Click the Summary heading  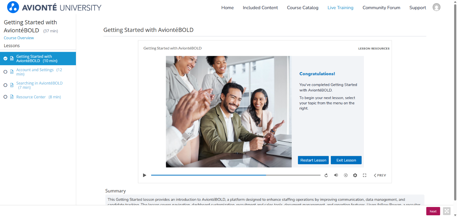[x=115, y=191]
